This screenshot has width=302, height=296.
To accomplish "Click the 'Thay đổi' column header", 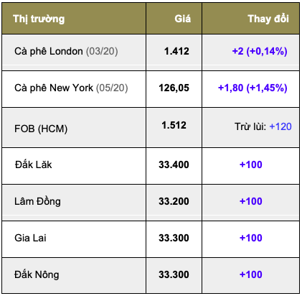I will click(x=268, y=19).
